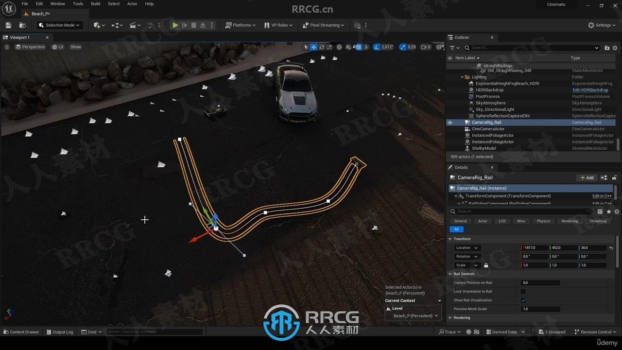Open the Blueprints toolbar icon
622x350 pixels.
tap(117, 25)
